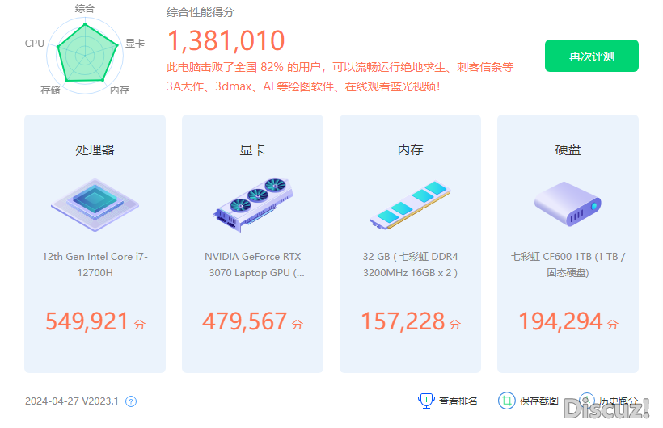Click the 综合性能得分 heading
The width and height of the screenshot is (663, 428).
200,12
